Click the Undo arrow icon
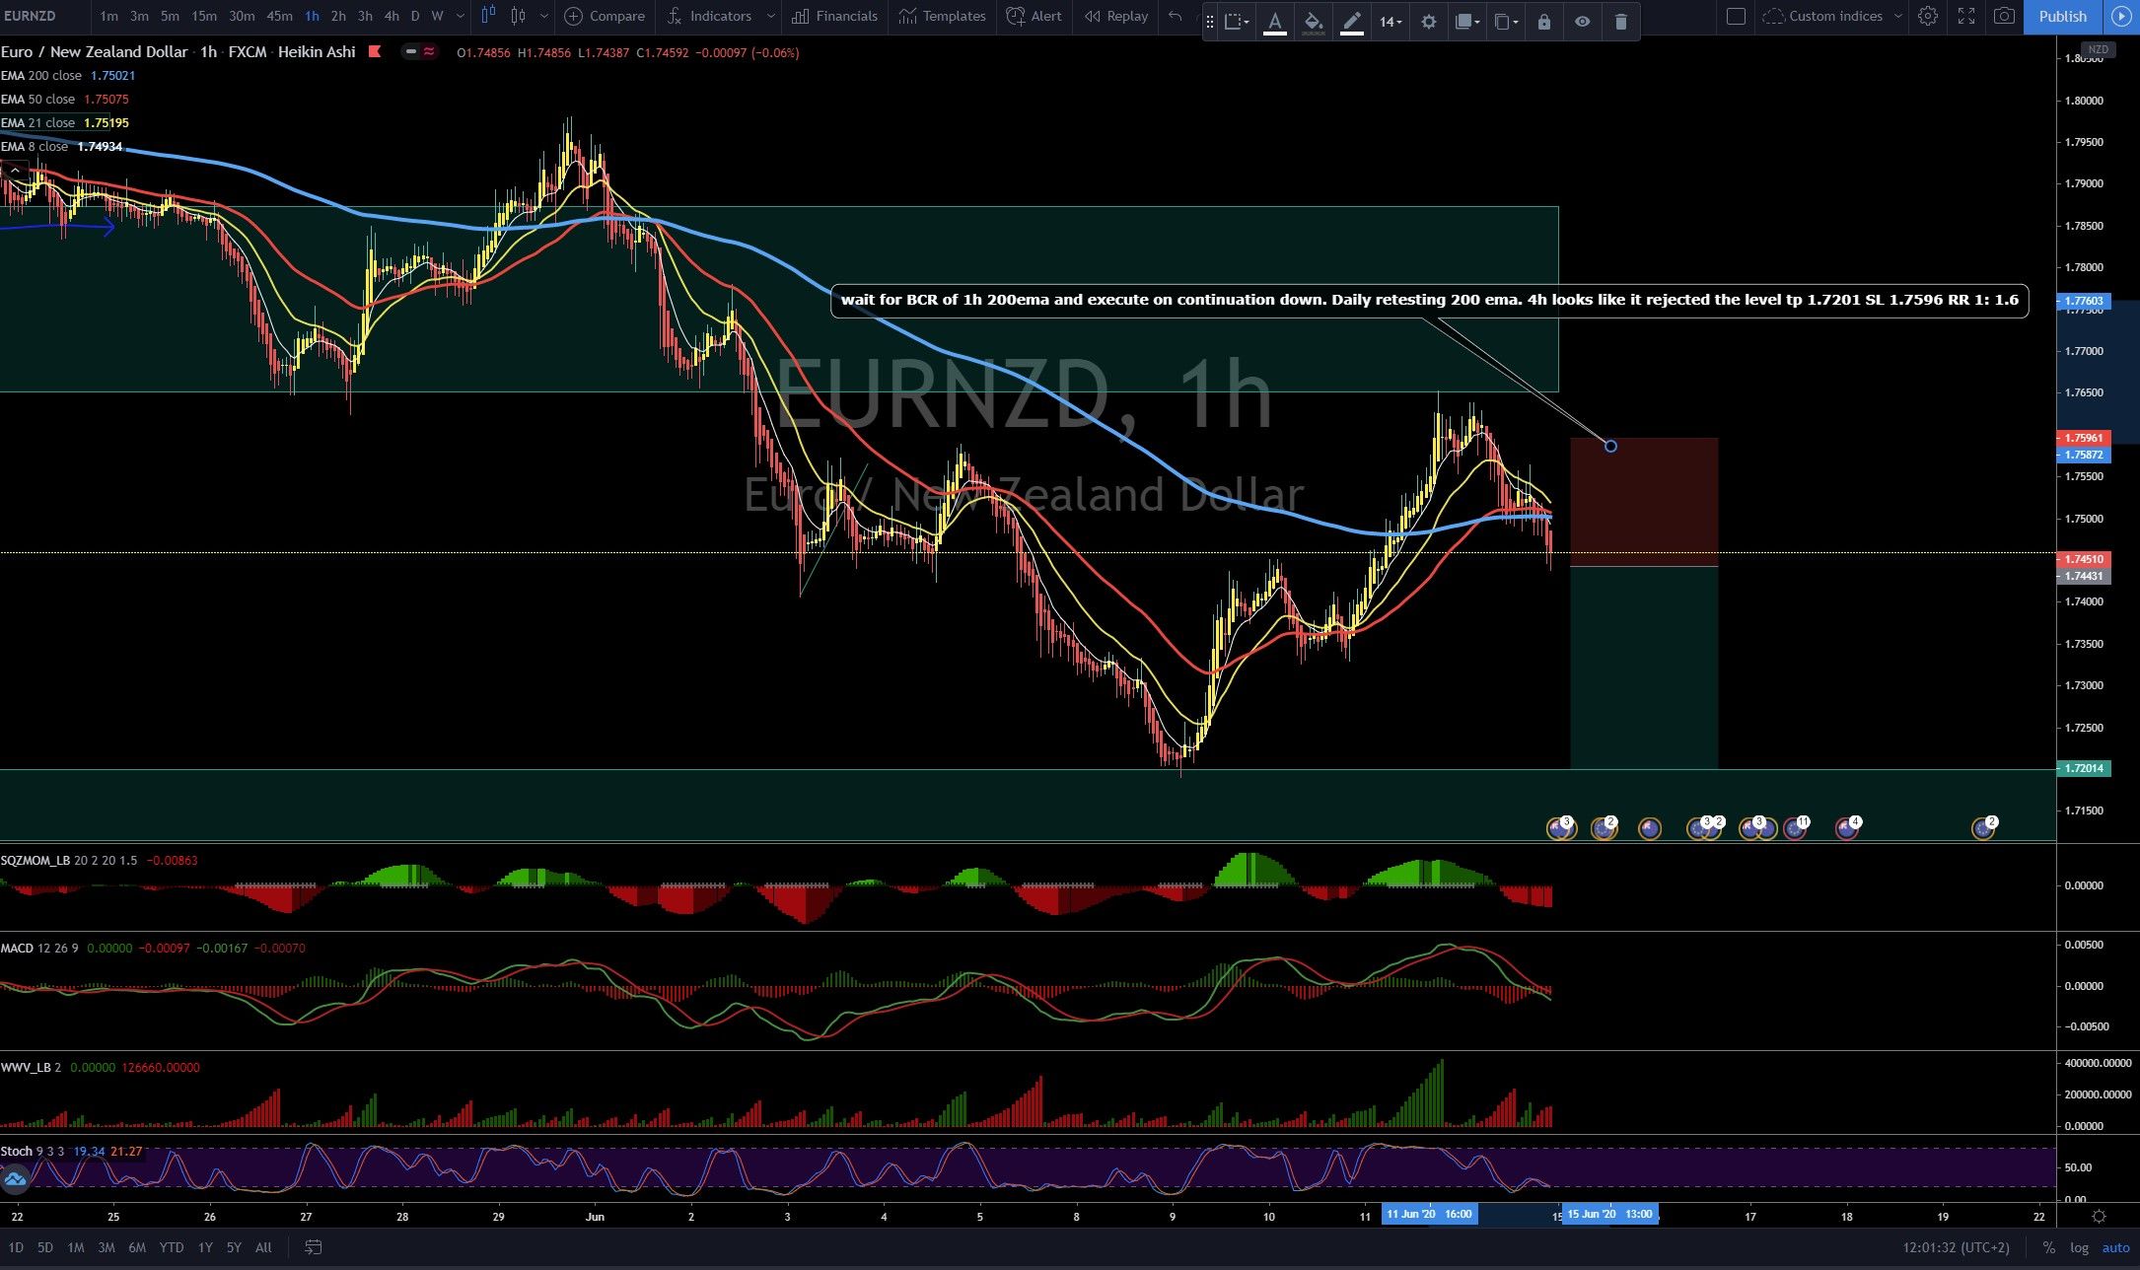The width and height of the screenshot is (2140, 1270). (1175, 16)
